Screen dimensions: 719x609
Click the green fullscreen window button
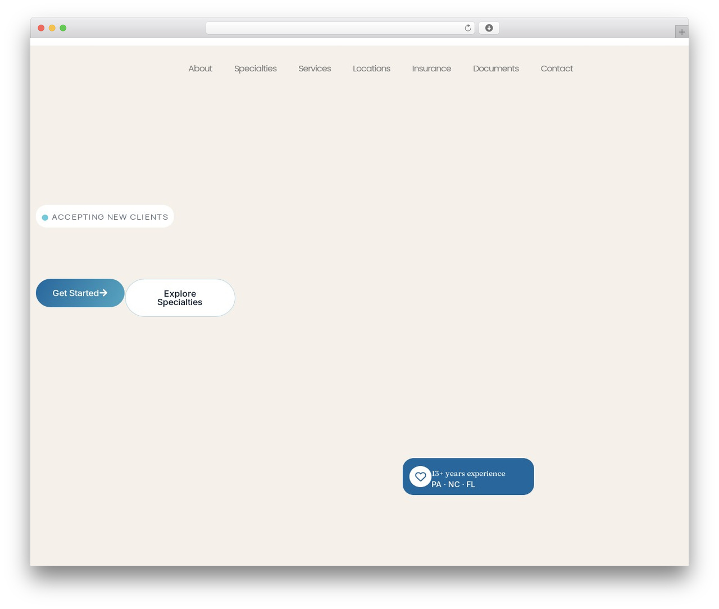pyautogui.click(x=63, y=28)
